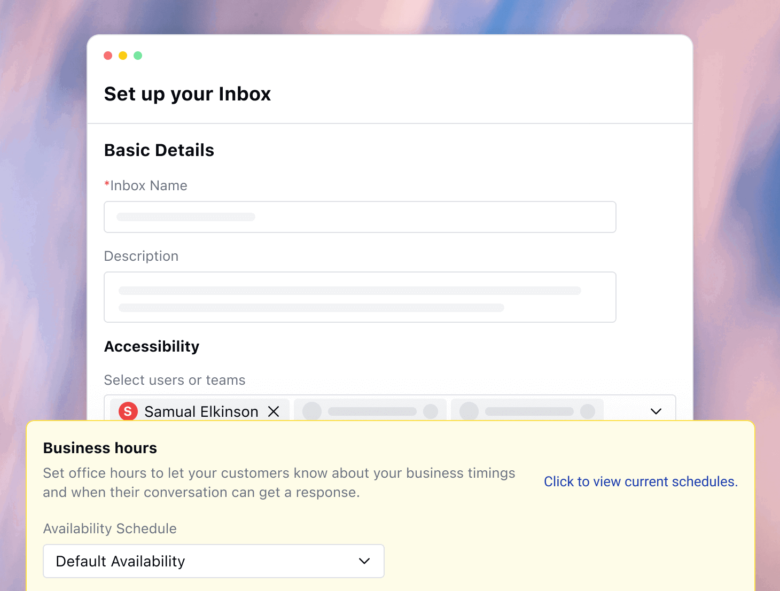Remove Samual Elkinson with the X icon

click(x=274, y=411)
